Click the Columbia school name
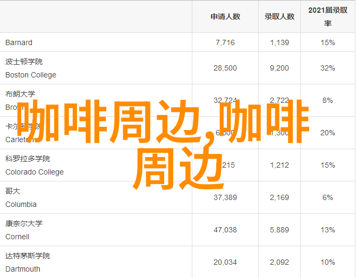 21,204
